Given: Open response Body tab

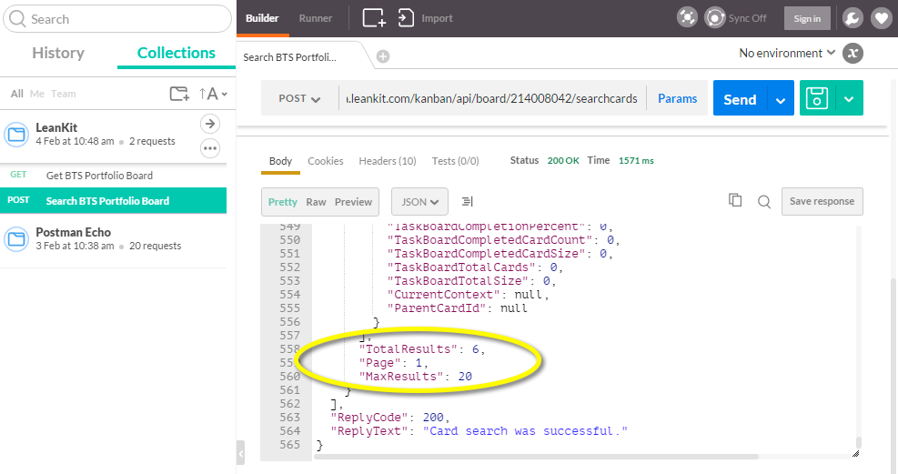Looking at the screenshot, I should 280,161.
